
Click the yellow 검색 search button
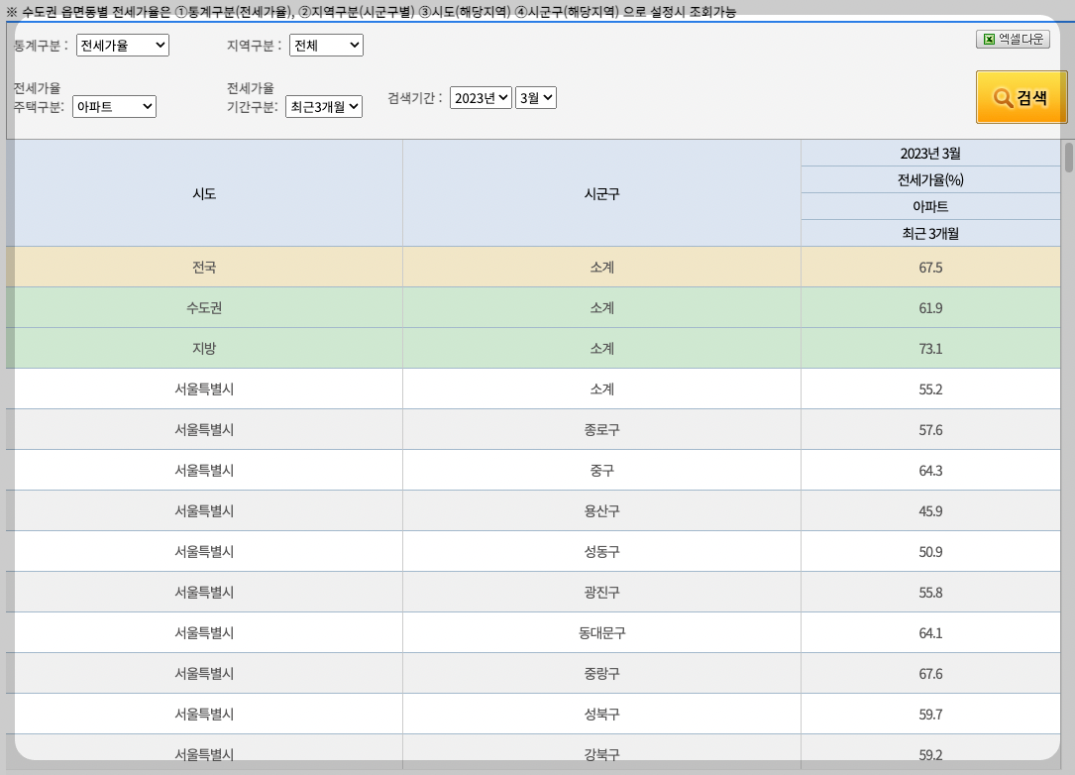click(1021, 97)
